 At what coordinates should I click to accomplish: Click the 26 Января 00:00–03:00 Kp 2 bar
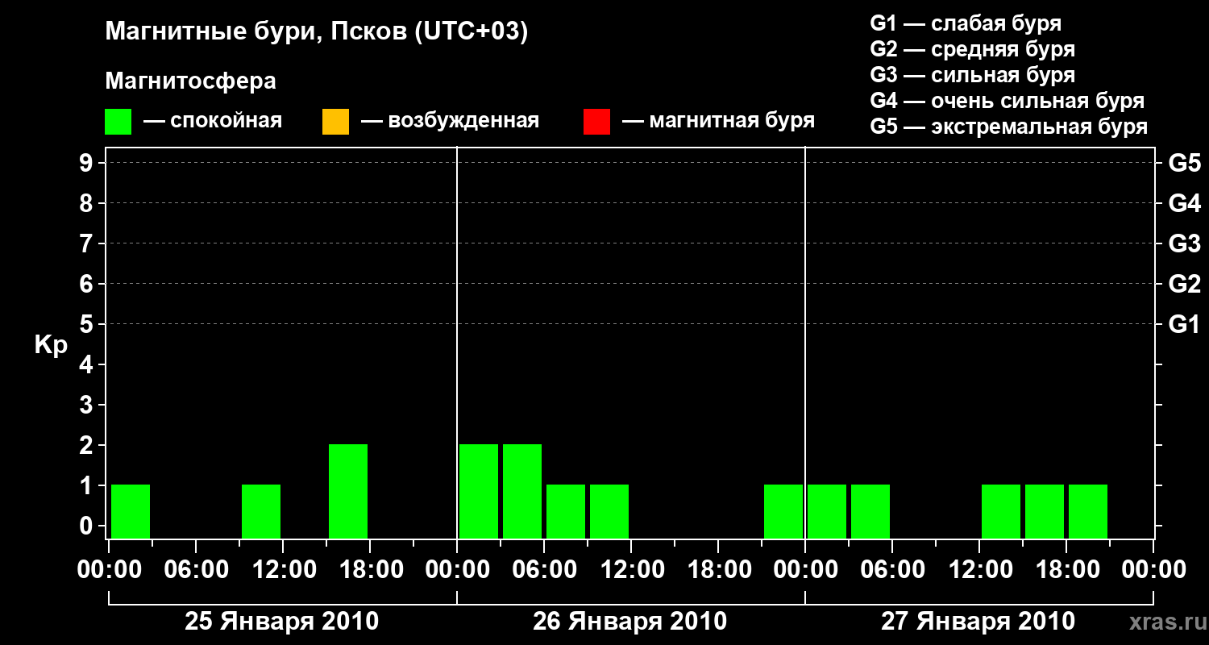[479, 491]
